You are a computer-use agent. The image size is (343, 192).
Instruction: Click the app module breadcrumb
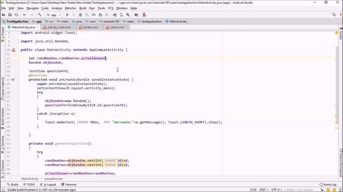click(37, 21)
